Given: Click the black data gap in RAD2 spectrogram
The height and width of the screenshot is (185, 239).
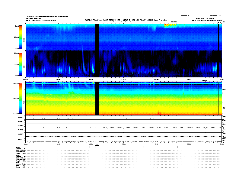Looking at the screenshot, I should coord(97,37).
